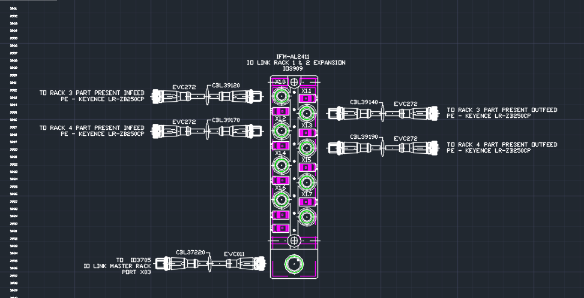
Task: Select the X1.3 port connector circle
Action: (x=306, y=147)
